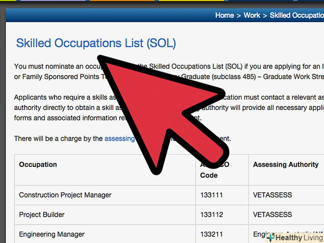The width and height of the screenshot is (324, 243).
Task: Follow the blue 'assessing' hyperlink
Action: click(x=119, y=138)
